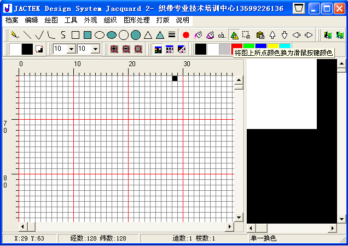Click the grid canvas scroll-up arrow

pos(239,80)
